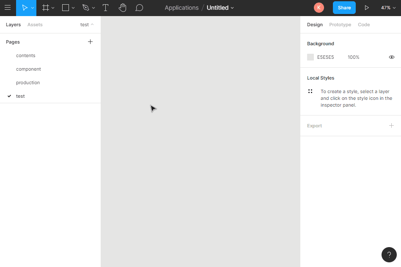The height and width of the screenshot is (267, 401).
Task: Switch to the Prototype tab
Action: 340,25
